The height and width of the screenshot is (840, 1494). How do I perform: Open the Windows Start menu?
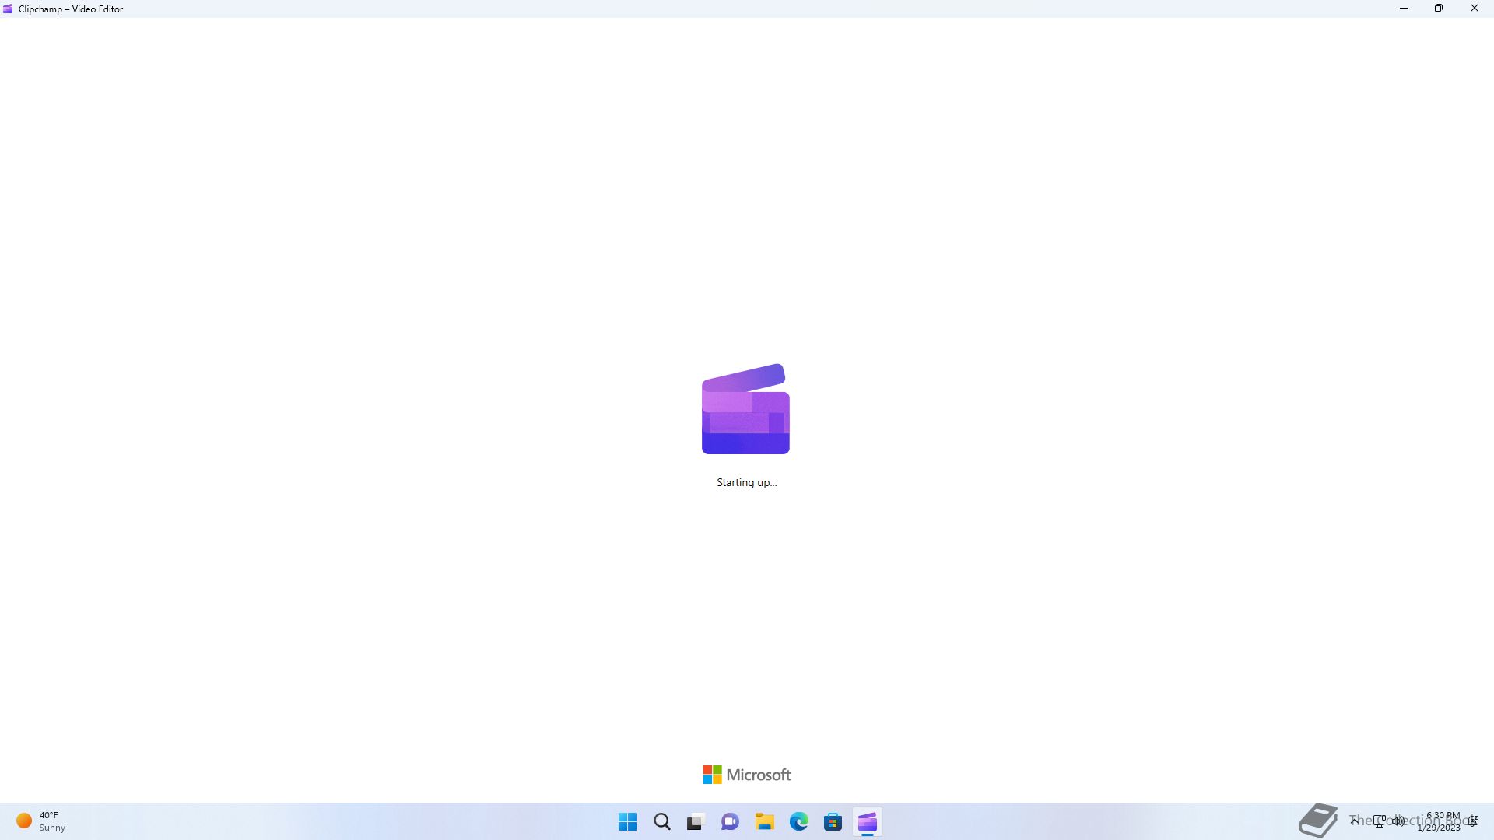(627, 822)
